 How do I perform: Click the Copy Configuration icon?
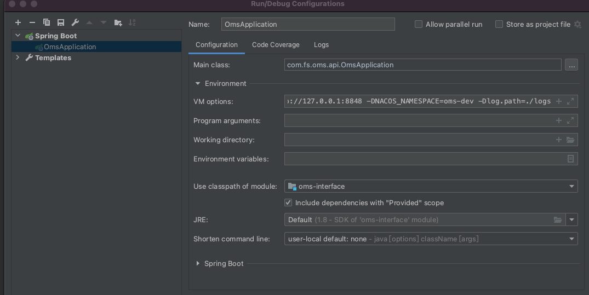(x=47, y=22)
